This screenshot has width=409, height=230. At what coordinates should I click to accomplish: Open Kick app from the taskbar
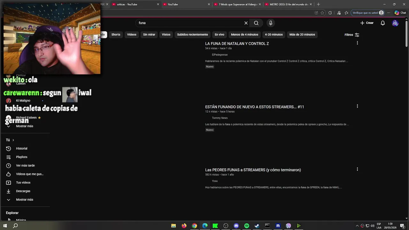tap(215, 226)
